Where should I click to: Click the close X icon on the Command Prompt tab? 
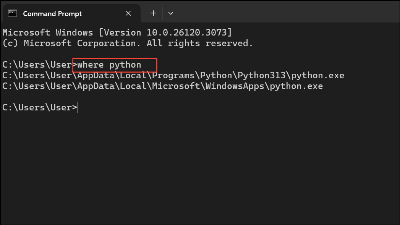click(128, 13)
